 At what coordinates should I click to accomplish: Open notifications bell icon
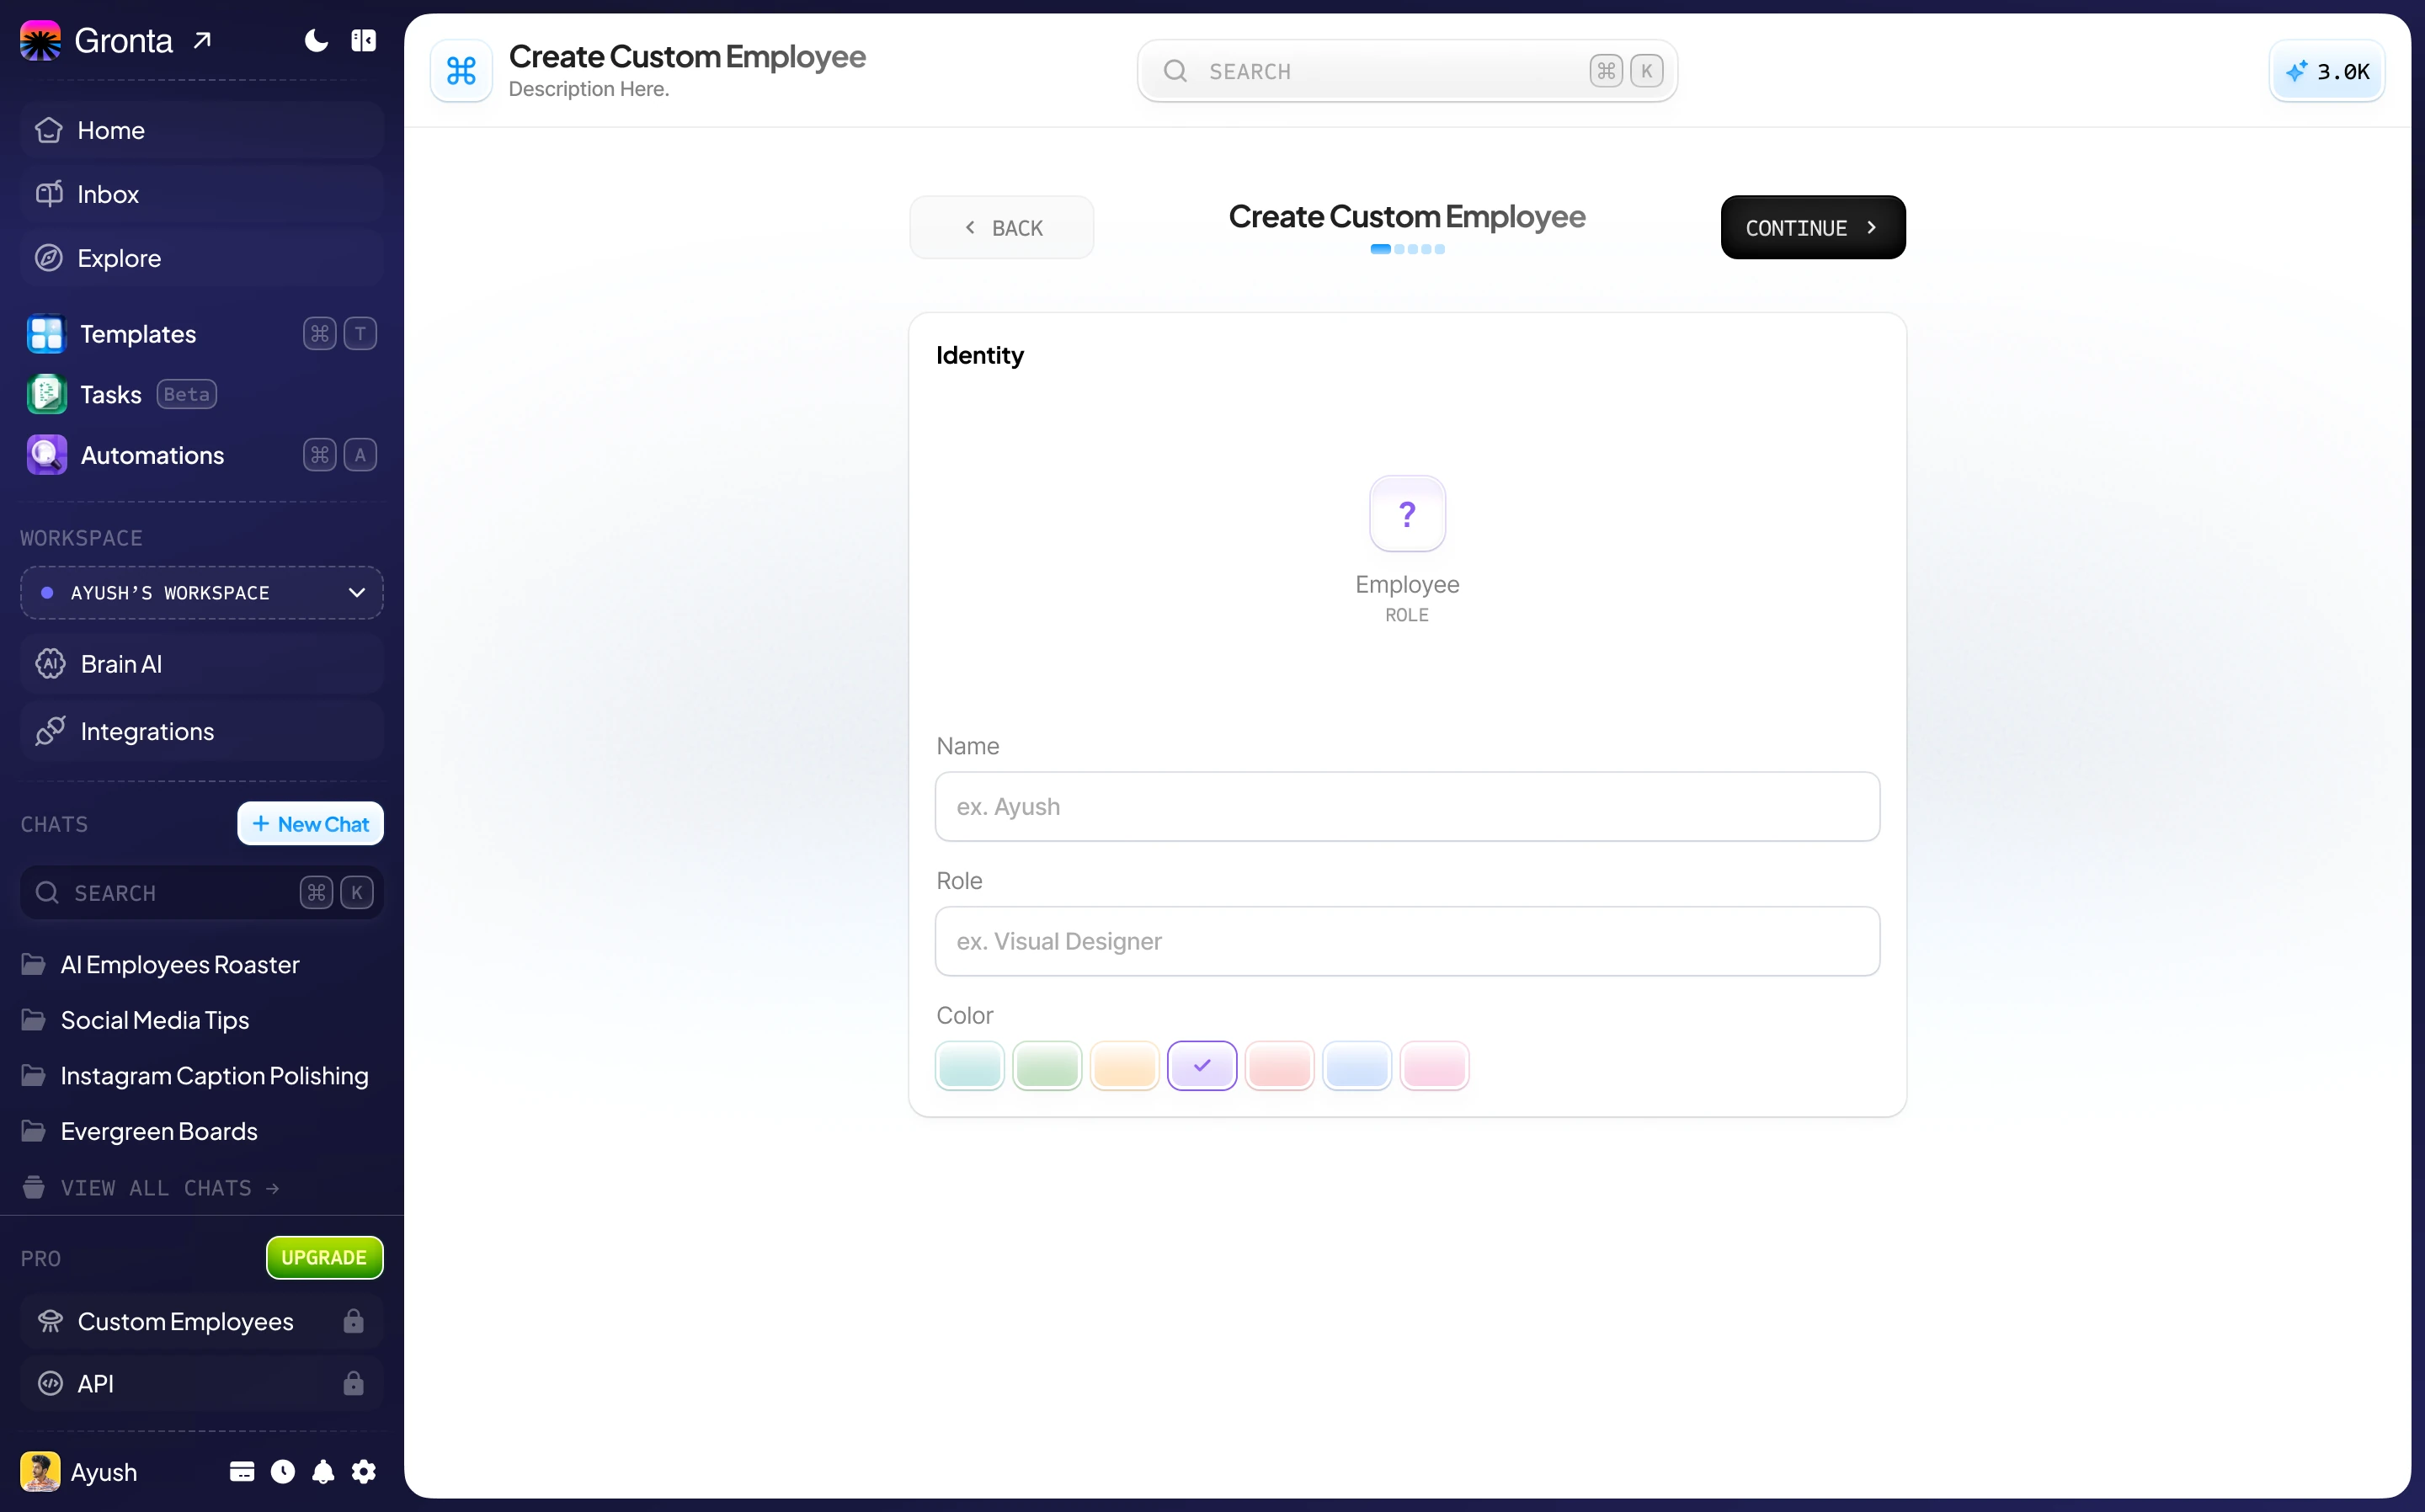coord(323,1472)
